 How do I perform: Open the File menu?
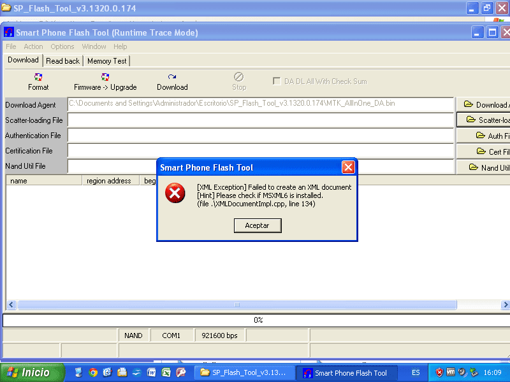[11, 46]
